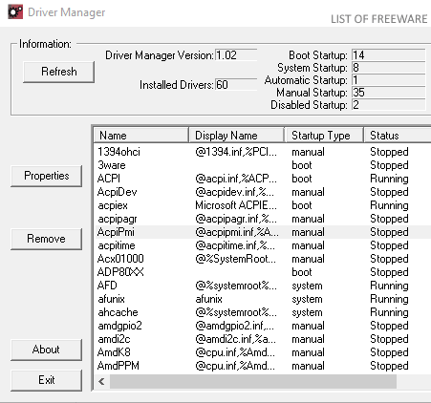This screenshot has height=403, width=431.
Task: Click the LIST OF FREEWARE watermark text
Action: pyautogui.click(x=379, y=19)
